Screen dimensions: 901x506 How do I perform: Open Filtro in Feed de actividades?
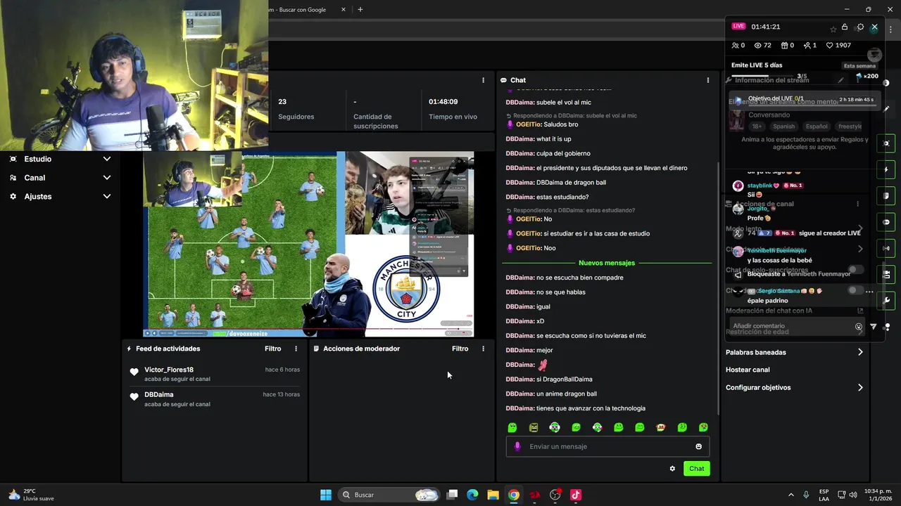point(272,349)
